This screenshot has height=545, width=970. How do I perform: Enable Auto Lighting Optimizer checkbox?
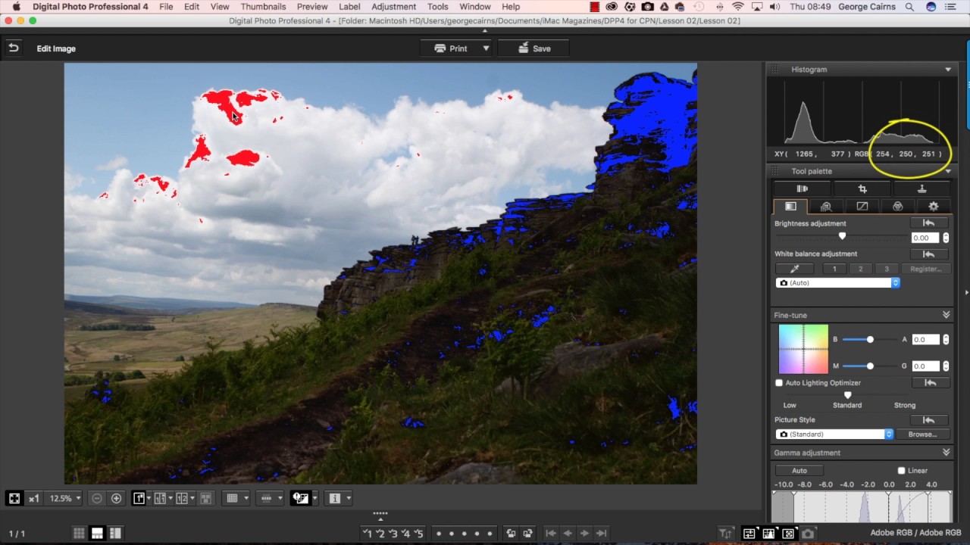pyautogui.click(x=779, y=383)
